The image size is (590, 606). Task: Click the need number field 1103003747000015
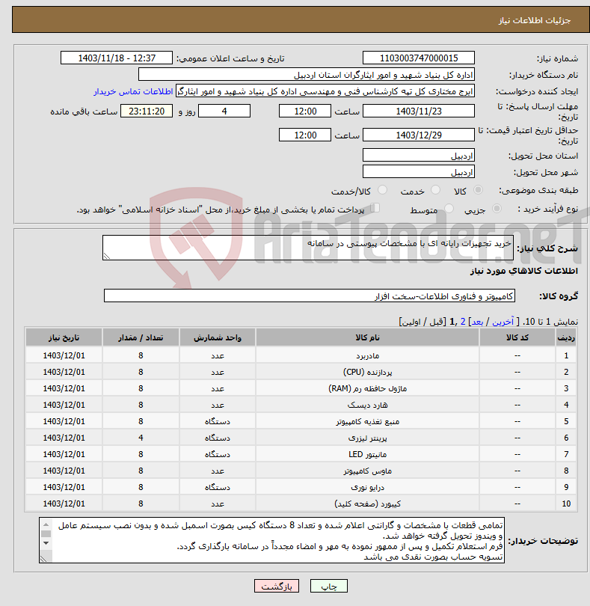point(419,58)
